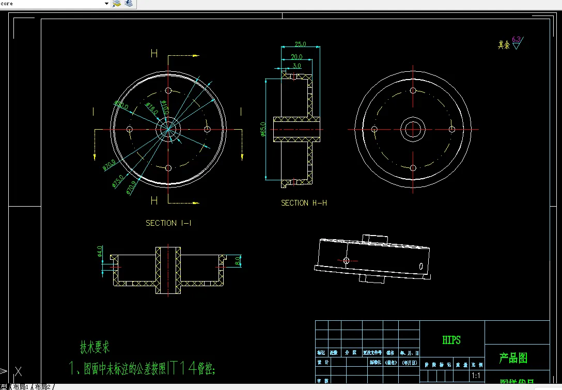The height and width of the screenshot is (390, 562).
Task: Select the 分区 title block cell
Action: coord(351,353)
